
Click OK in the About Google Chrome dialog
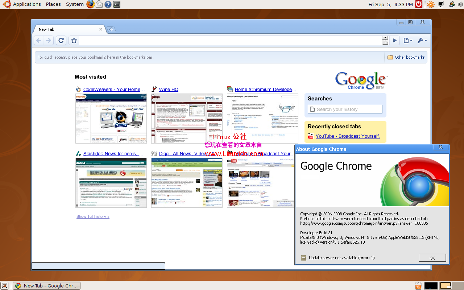[x=432, y=258]
